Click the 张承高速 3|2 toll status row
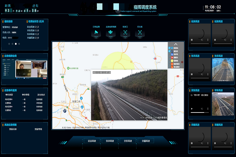236x157 pixels. 33,34
